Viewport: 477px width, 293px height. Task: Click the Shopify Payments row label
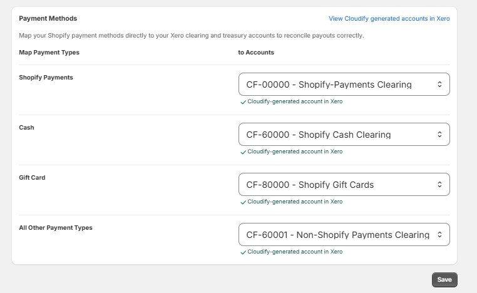pyautogui.click(x=46, y=77)
